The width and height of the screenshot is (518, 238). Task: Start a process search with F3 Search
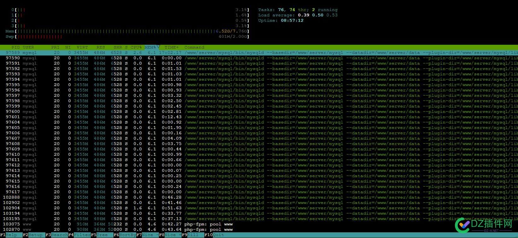point(57,235)
